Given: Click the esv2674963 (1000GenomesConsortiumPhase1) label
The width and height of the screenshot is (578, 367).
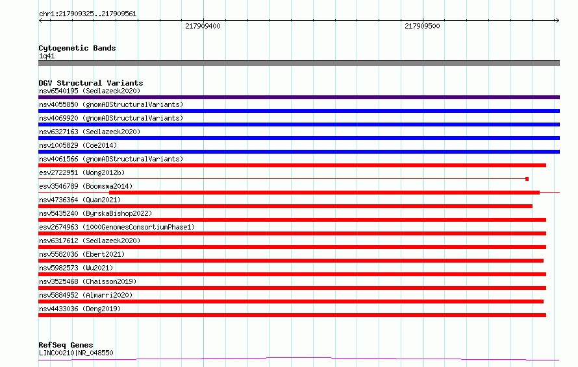Looking at the screenshot, I should (117, 227).
